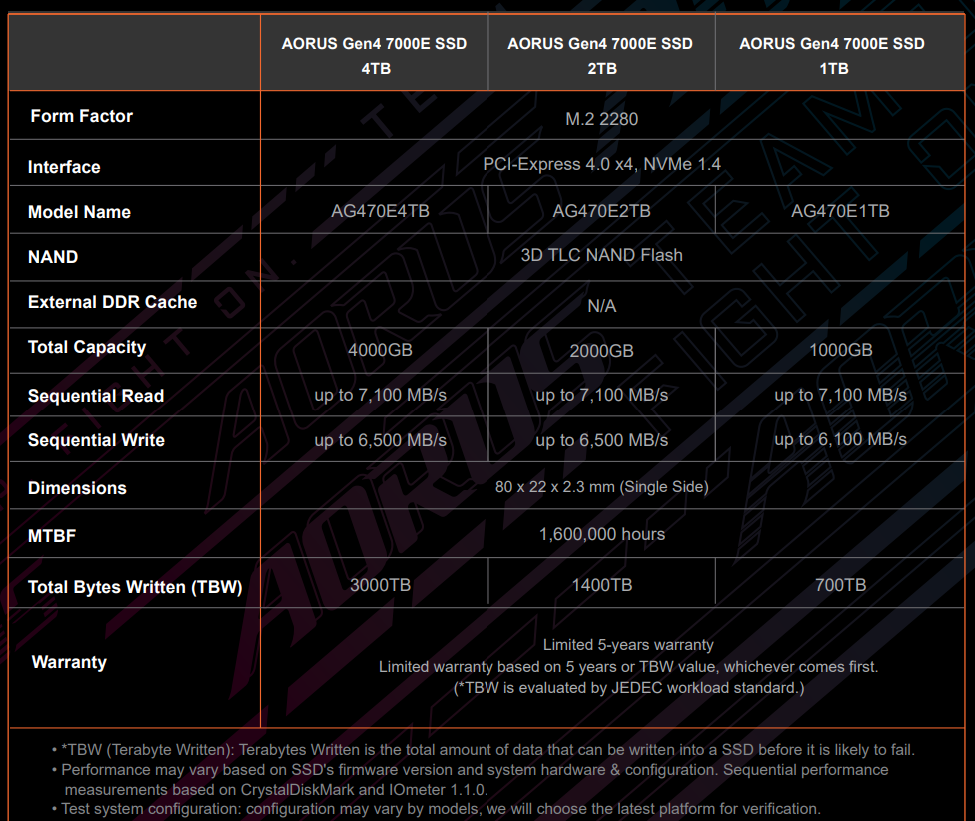This screenshot has height=821, width=975.
Task: Click 4TB column's 6,500 MB/s write value
Action: pos(380,440)
